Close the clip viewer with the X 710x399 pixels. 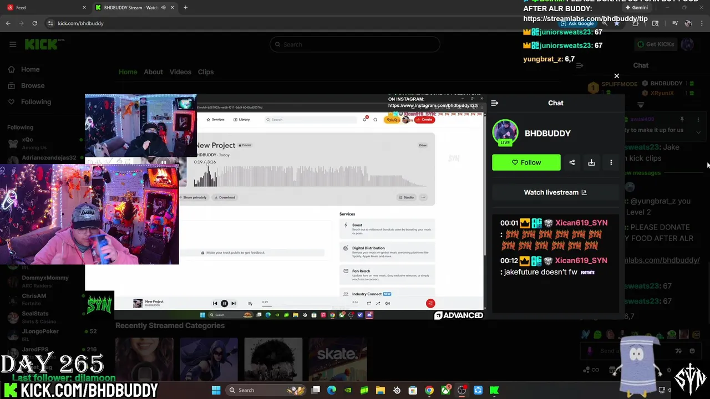click(616, 76)
